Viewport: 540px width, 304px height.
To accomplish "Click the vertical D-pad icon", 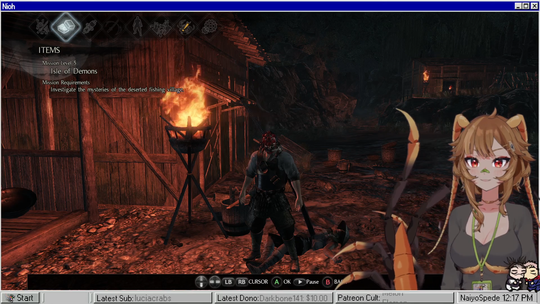I will tap(201, 282).
